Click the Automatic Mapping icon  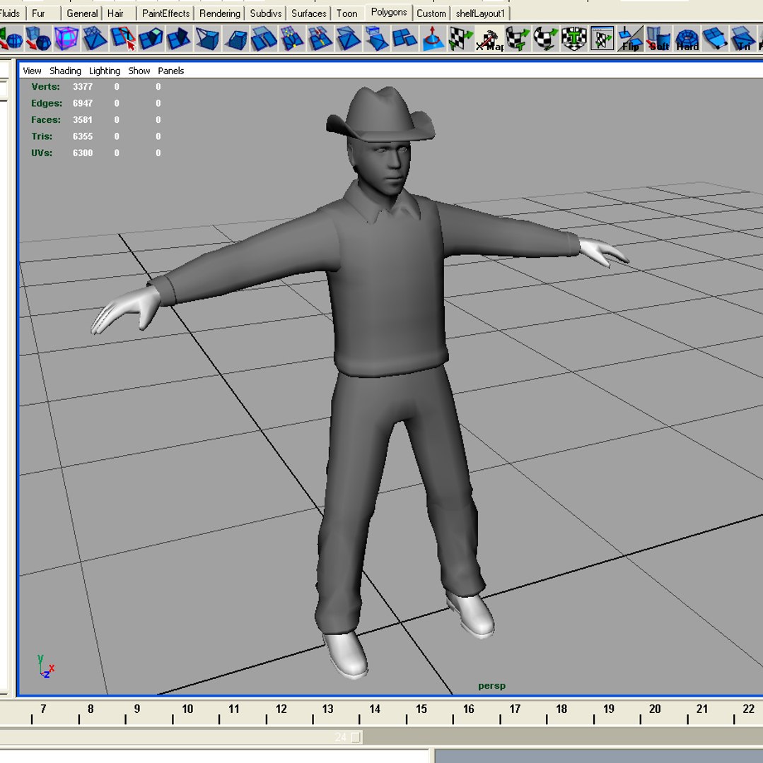pos(573,38)
